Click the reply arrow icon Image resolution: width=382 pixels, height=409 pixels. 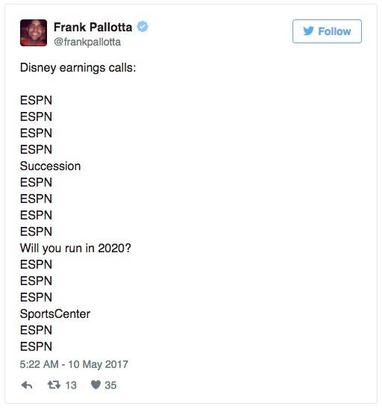[27, 385]
